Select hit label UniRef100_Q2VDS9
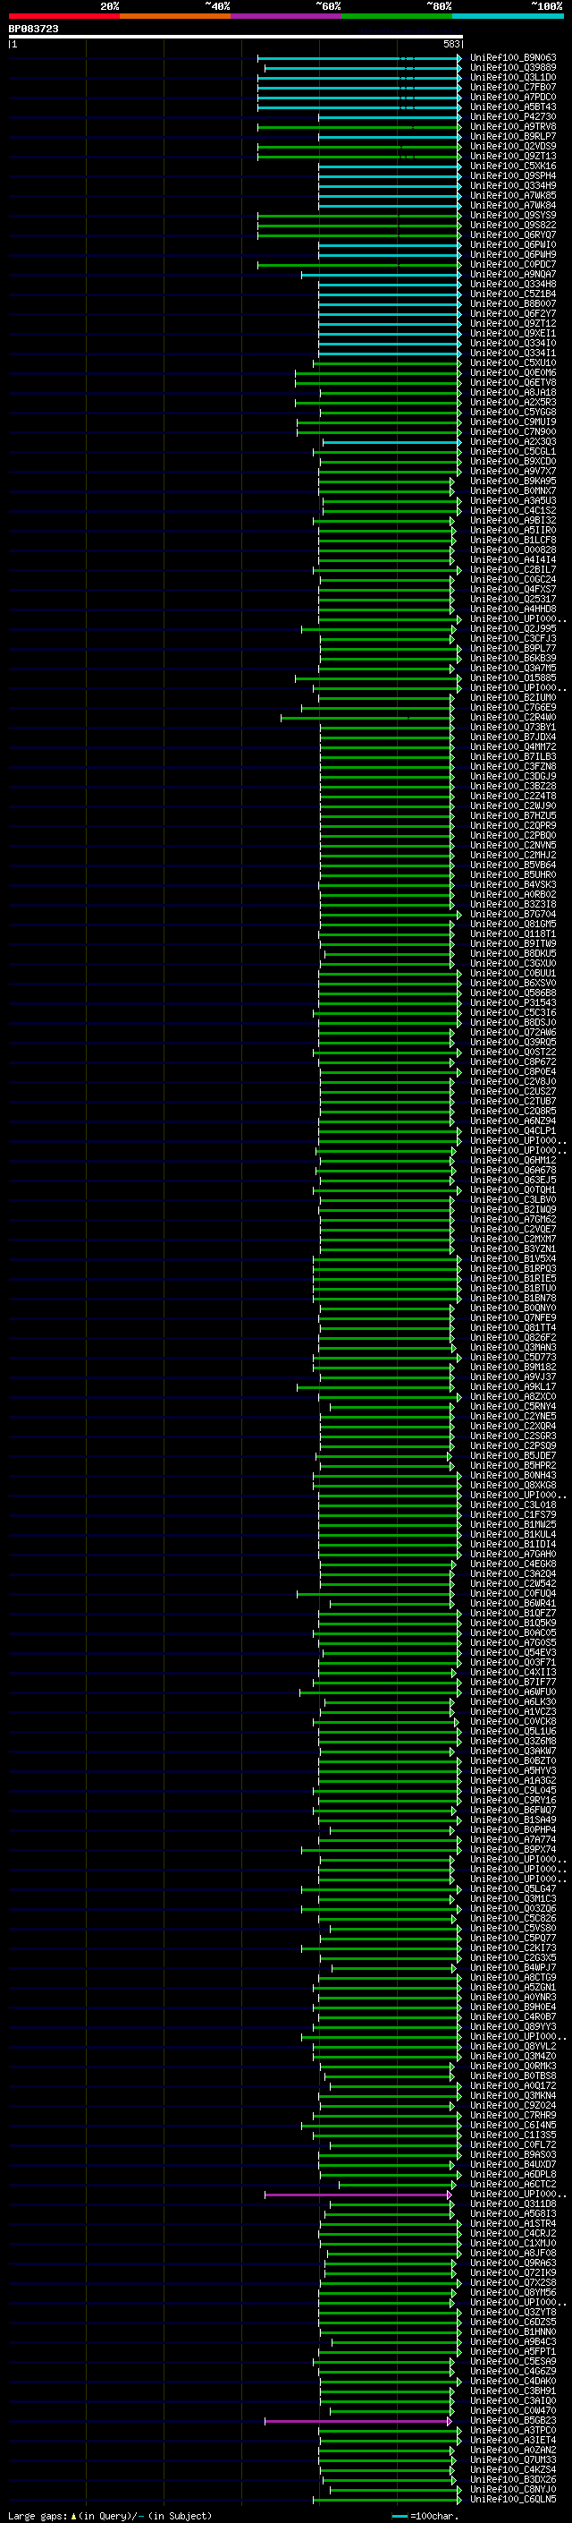 pos(513,146)
